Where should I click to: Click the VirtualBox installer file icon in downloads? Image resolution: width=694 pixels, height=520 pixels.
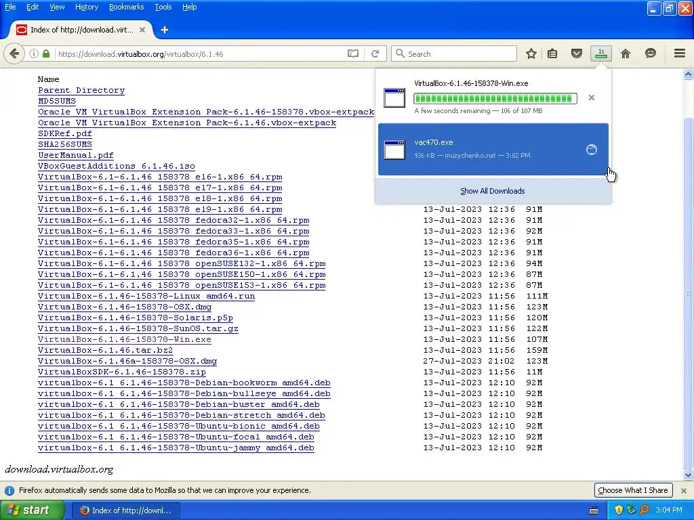pyautogui.click(x=394, y=97)
